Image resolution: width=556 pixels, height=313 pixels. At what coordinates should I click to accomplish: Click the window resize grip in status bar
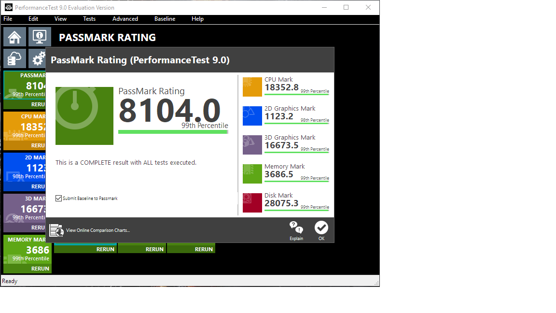pyautogui.click(x=376, y=283)
